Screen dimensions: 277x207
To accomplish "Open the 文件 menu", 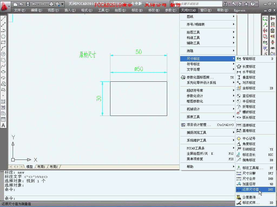I will (19, 11).
